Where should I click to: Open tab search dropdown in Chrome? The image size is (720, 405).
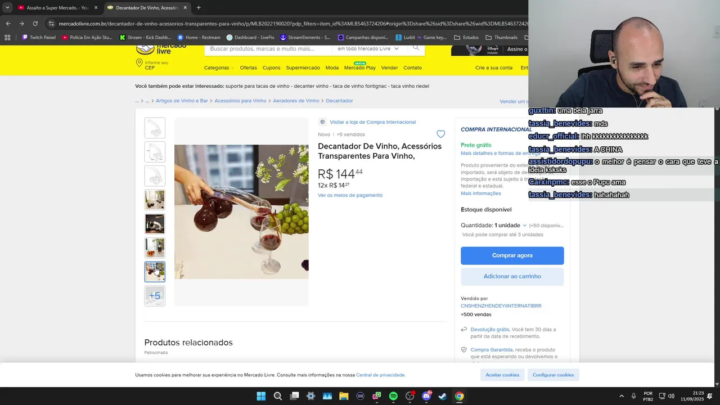pyautogui.click(x=7, y=8)
